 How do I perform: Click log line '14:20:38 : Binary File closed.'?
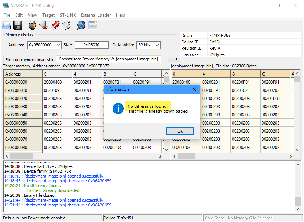[x=30, y=195]
